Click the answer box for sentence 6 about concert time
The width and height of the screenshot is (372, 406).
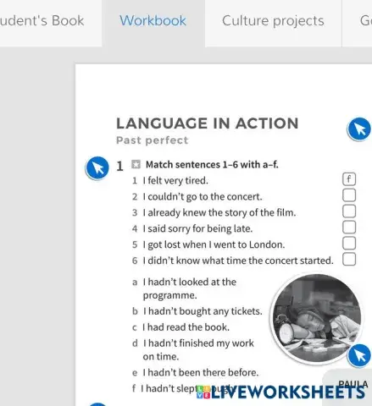coord(349,259)
